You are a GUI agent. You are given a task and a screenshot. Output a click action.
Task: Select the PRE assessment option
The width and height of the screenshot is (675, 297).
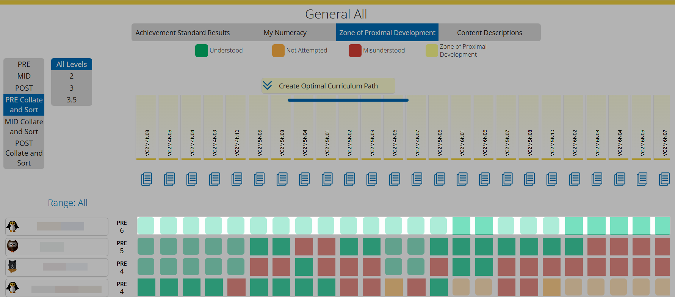click(x=24, y=64)
